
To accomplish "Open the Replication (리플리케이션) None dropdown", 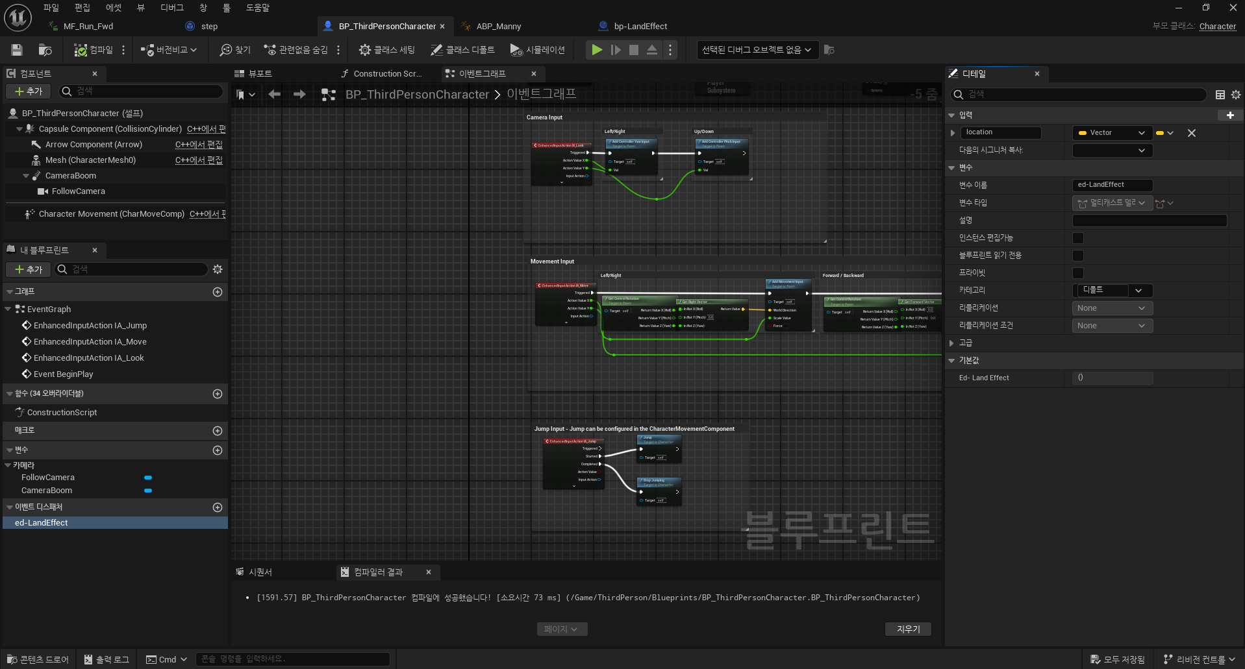I will coord(1112,308).
